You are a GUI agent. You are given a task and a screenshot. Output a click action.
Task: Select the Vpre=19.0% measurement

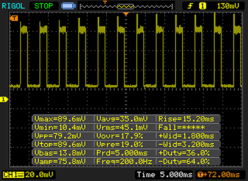click(119, 144)
